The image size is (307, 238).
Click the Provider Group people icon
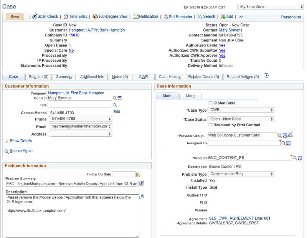(290, 135)
